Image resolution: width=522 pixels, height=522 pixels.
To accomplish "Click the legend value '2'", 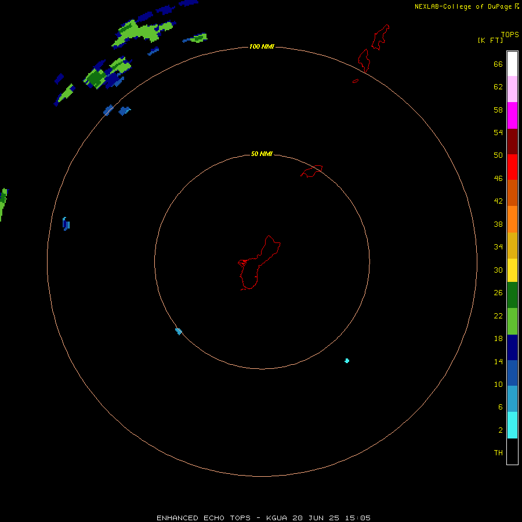I will (501, 430).
